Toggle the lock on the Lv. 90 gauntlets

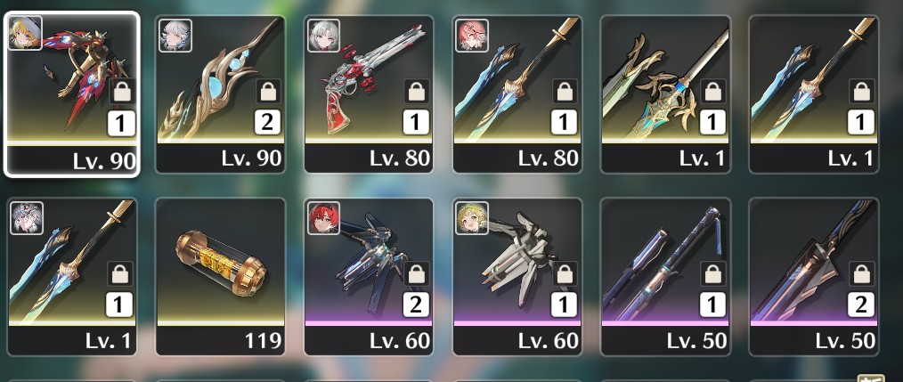pos(121,92)
